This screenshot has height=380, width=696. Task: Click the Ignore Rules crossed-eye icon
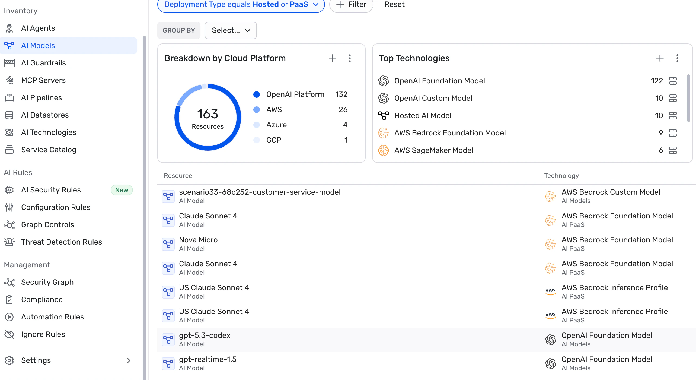(x=9, y=334)
